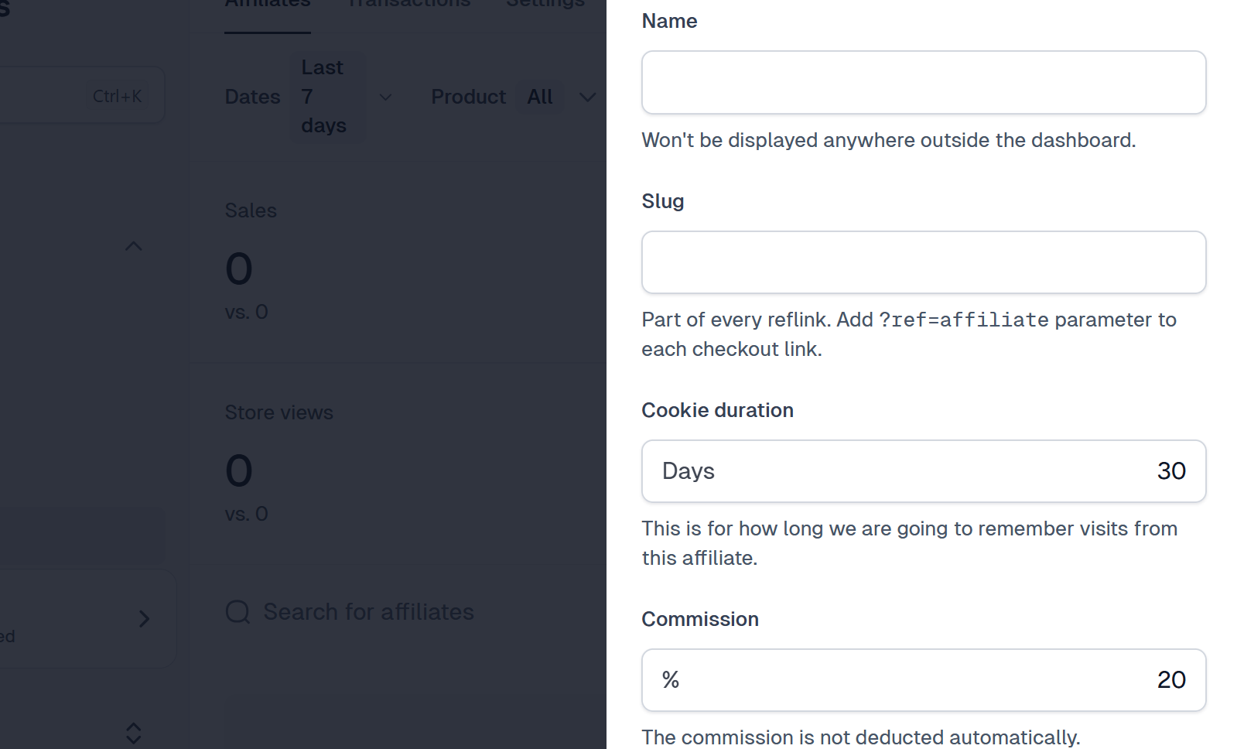Click the 'Commission' label
The image size is (1237, 749).
[700, 619]
